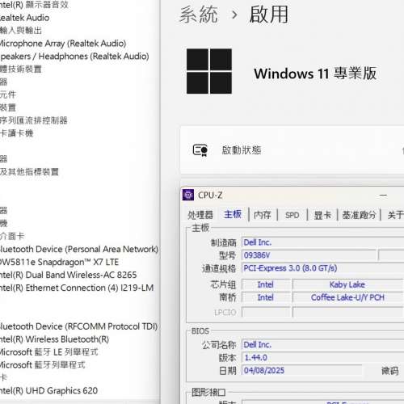Switch to the 显卡 tab in CPU-Z
Image resolution: width=404 pixels, height=404 pixels.
pyautogui.click(x=322, y=215)
